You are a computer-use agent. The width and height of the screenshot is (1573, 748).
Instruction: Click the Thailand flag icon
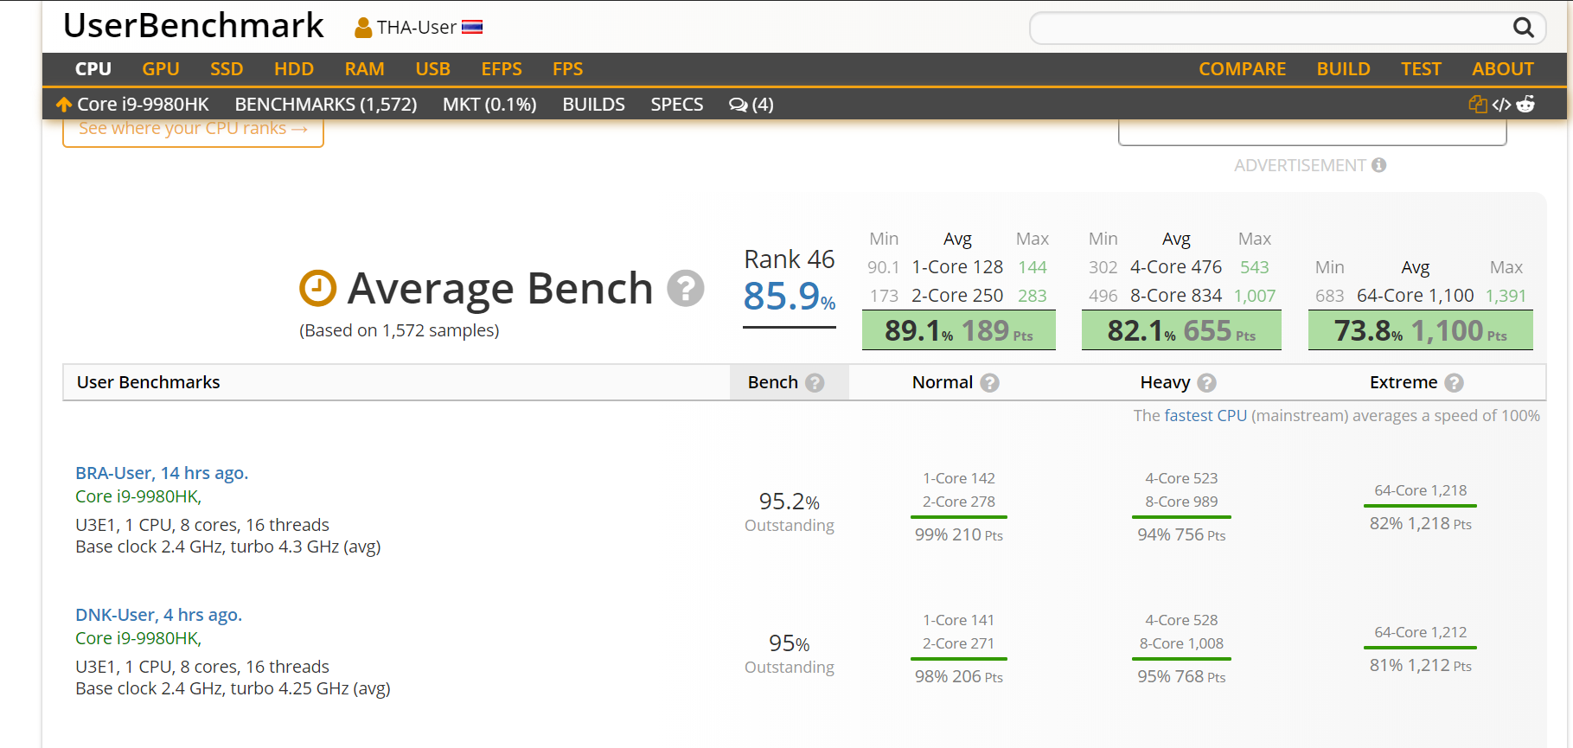472,28
